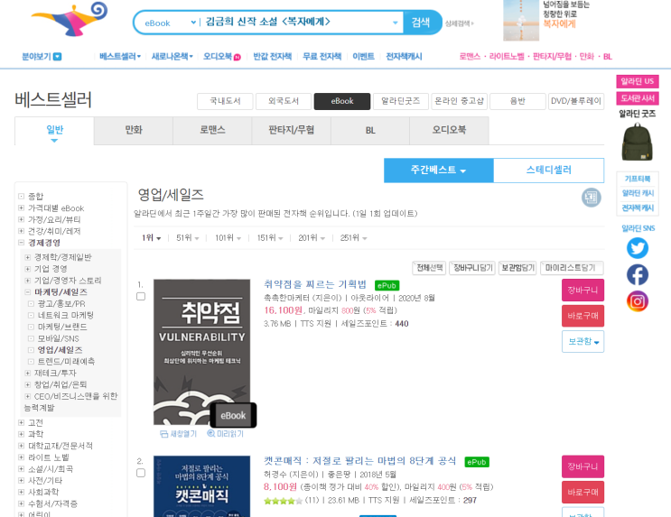Click the star rating of 캣콘매직
671x517 pixels.
[283, 501]
